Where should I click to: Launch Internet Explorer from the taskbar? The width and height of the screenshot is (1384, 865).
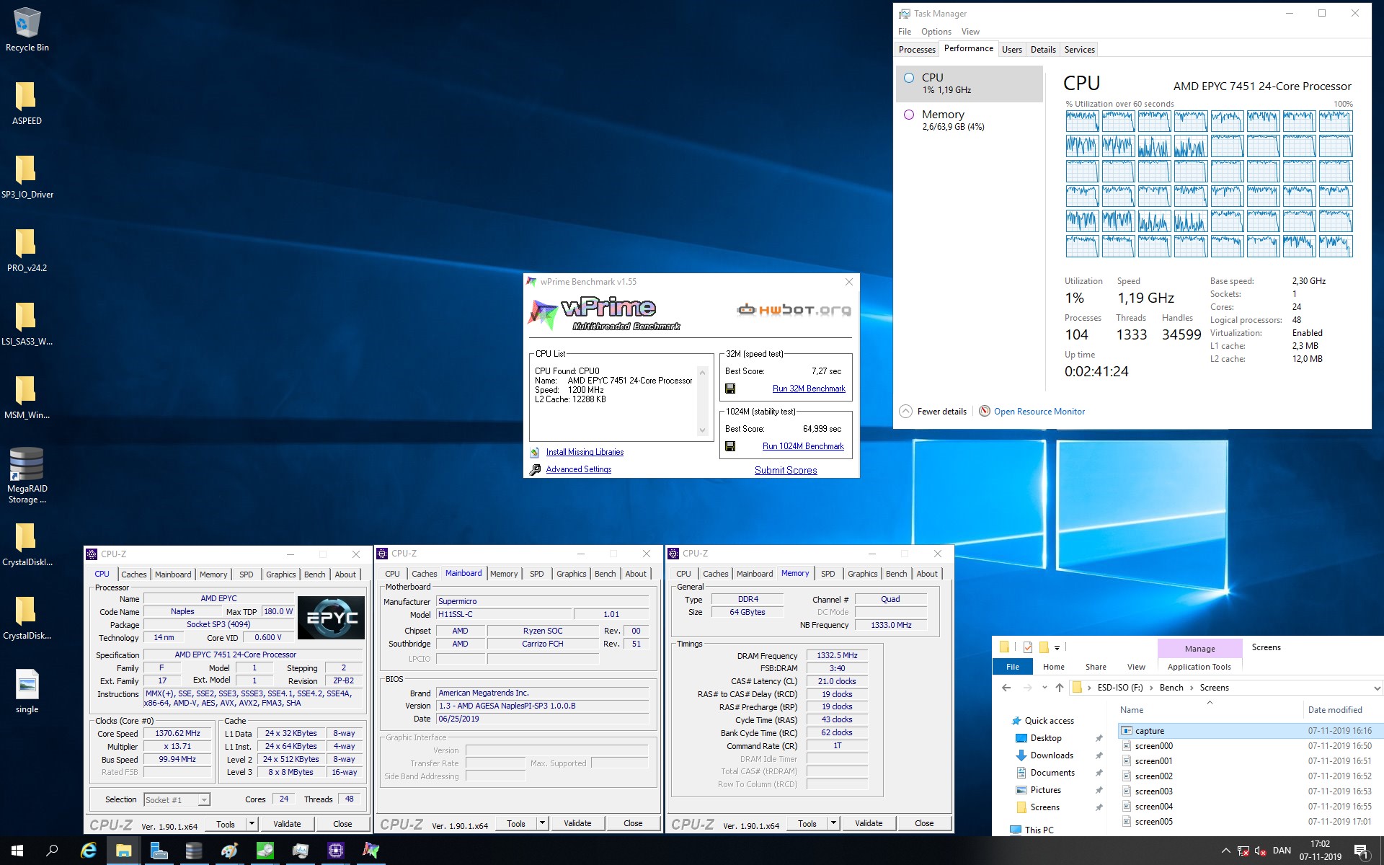point(88,851)
